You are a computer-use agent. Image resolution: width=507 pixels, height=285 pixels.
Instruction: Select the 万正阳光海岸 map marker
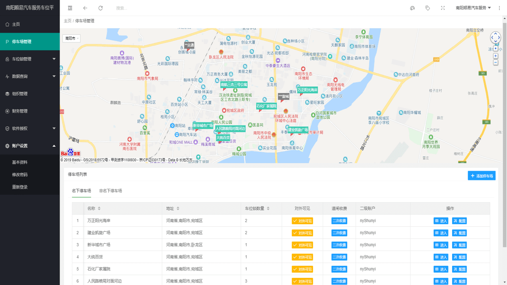[x=308, y=90]
